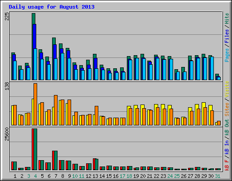Click the Sites legend word
Image resolution: width=232 pixels, height=181 pixels.
tap(227, 110)
